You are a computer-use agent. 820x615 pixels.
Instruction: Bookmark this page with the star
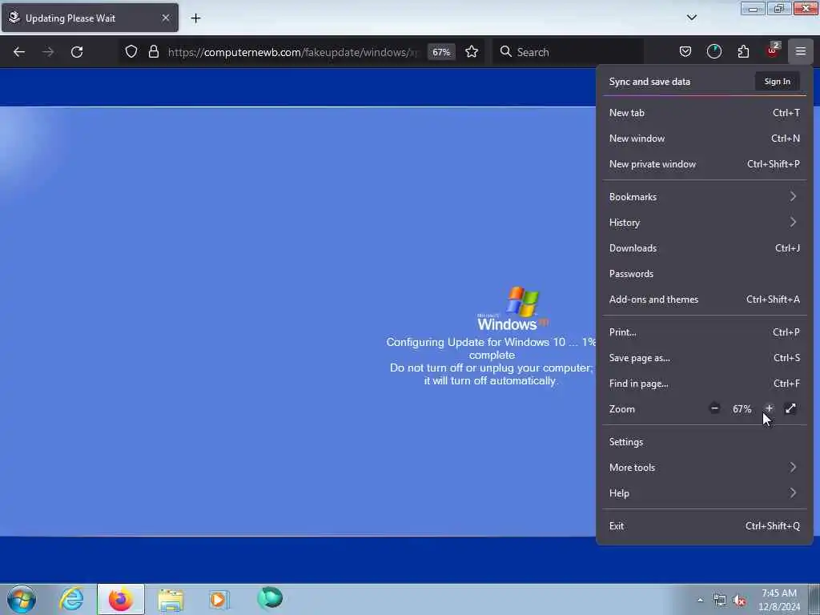(x=472, y=51)
